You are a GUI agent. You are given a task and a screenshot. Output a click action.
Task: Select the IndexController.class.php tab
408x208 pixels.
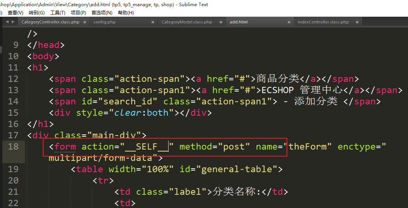tap(323, 22)
